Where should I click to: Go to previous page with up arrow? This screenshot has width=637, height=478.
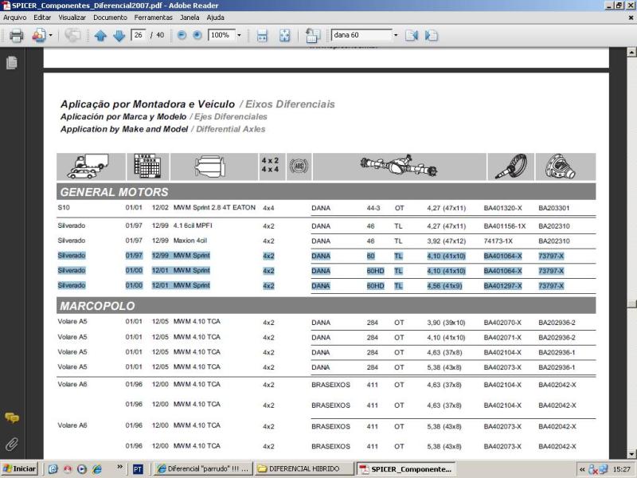coord(100,36)
